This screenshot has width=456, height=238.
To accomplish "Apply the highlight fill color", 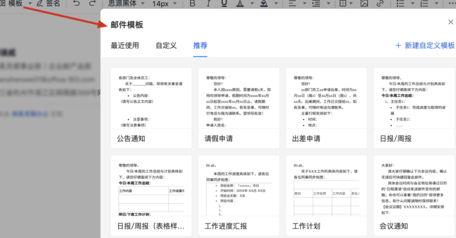I will [264, 3].
